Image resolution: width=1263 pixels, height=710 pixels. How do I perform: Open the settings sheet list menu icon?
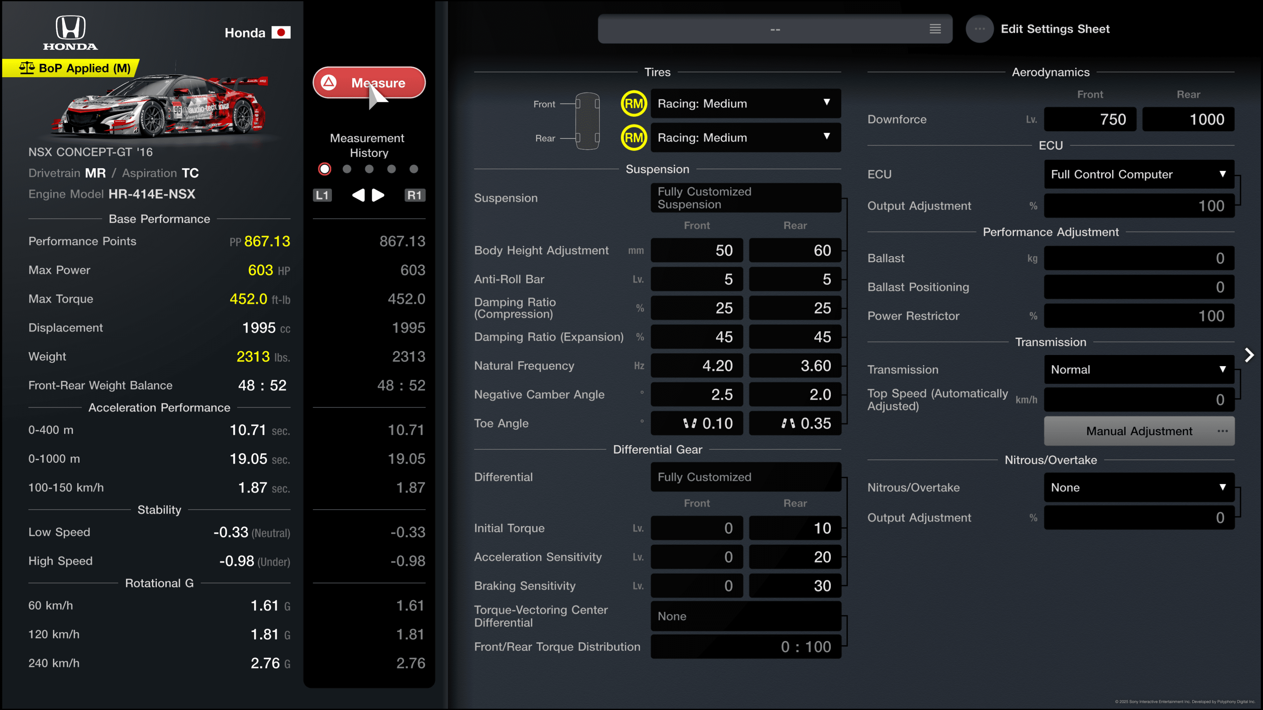coord(935,29)
